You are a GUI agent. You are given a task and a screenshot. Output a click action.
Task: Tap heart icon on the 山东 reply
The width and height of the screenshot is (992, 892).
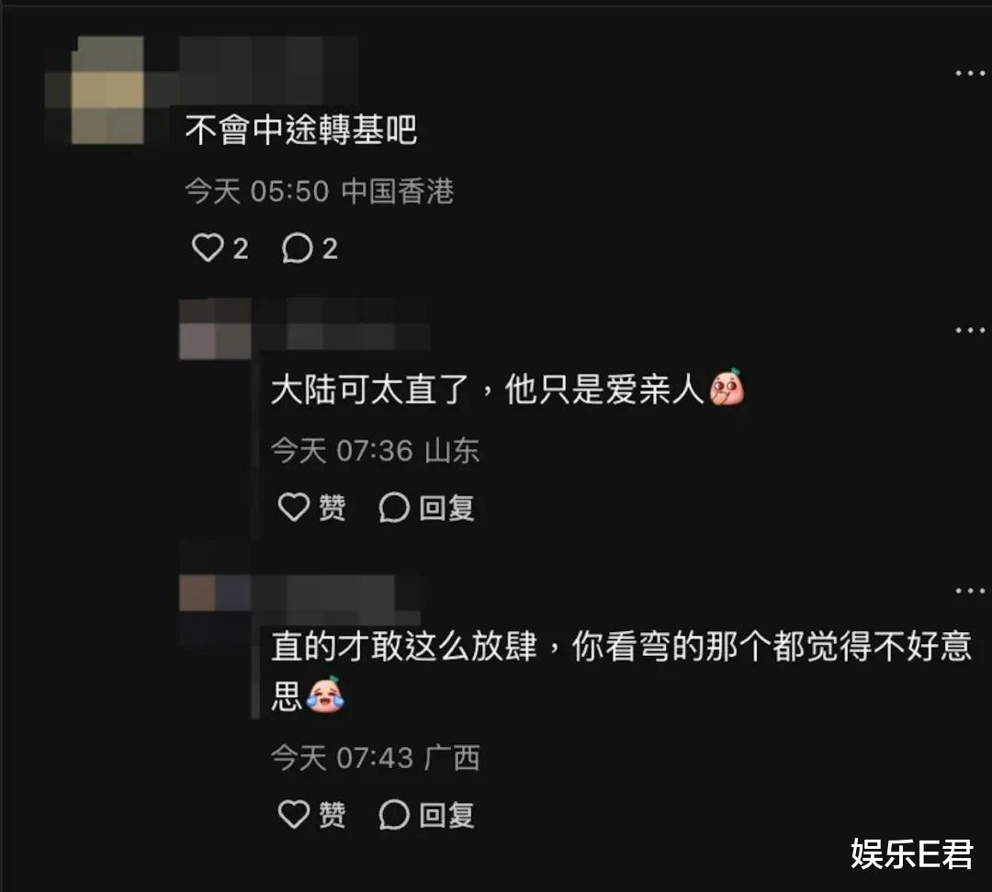[x=294, y=507]
